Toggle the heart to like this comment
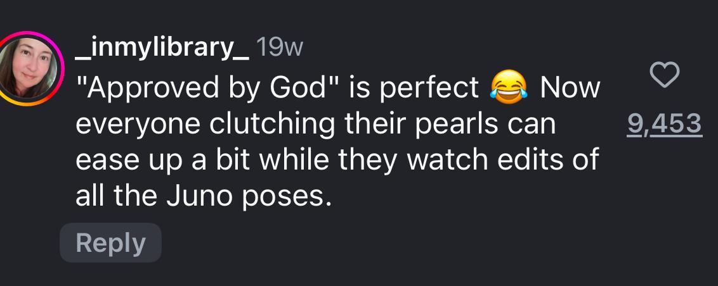 point(665,76)
